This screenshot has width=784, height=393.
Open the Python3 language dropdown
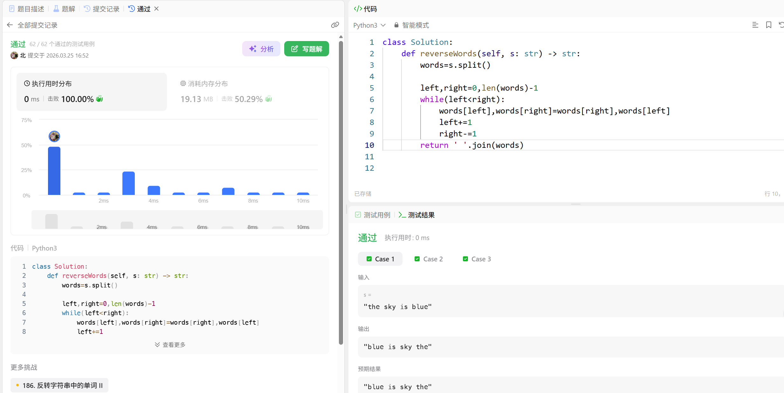point(369,25)
